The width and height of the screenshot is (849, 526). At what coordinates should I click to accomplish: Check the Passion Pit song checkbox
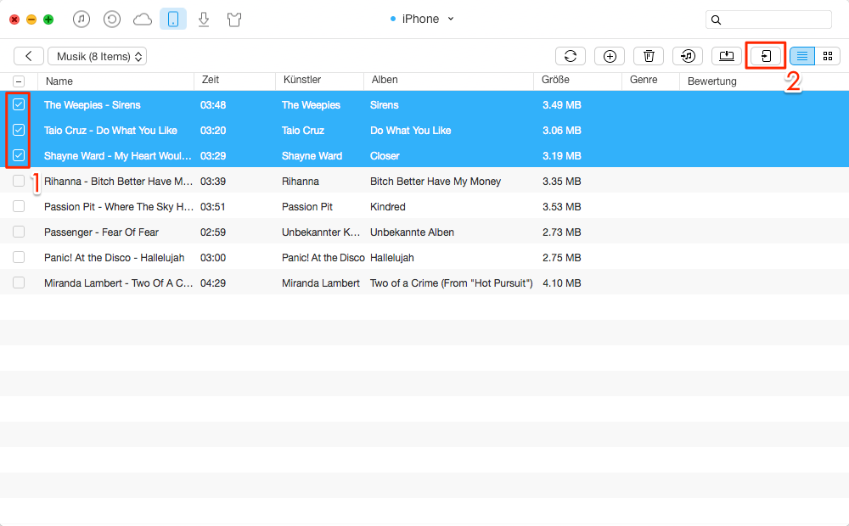click(x=19, y=206)
